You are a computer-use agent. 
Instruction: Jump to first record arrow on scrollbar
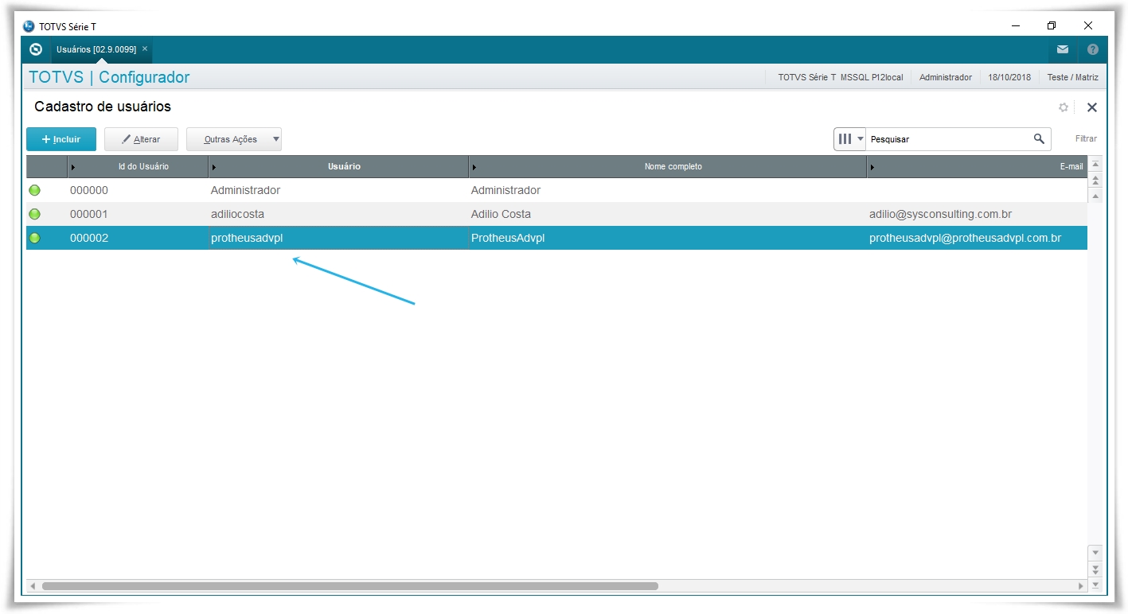(x=1095, y=165)
